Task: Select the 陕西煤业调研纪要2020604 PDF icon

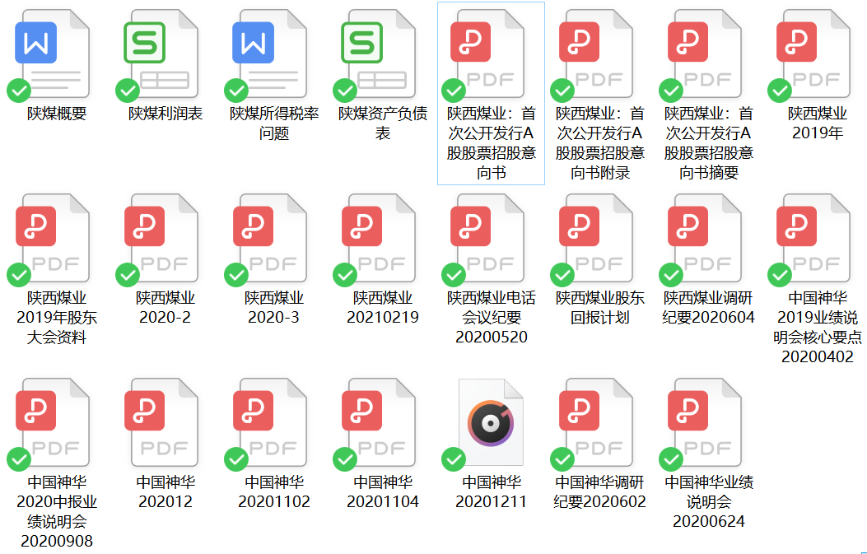Action: tap(705, 238)
